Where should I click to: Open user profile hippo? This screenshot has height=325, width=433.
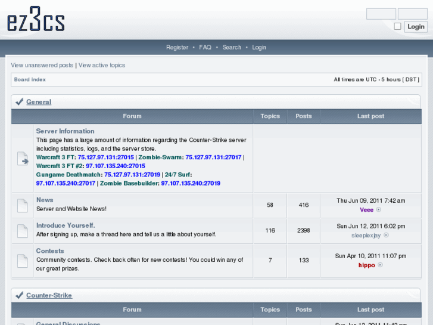point(367,265)
